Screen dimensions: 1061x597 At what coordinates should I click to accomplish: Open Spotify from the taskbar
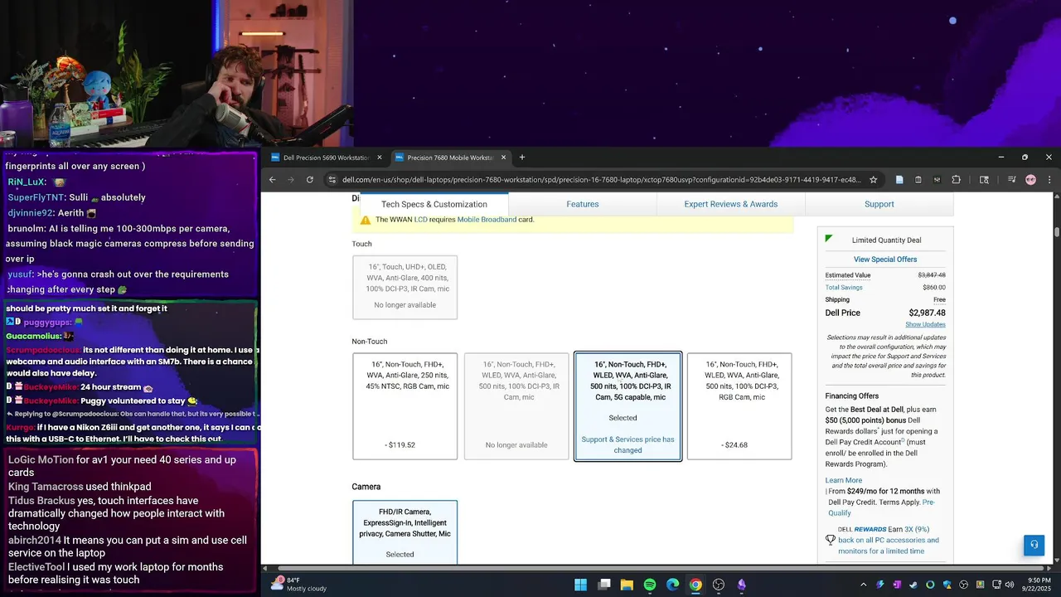click(x=650, y=585)
